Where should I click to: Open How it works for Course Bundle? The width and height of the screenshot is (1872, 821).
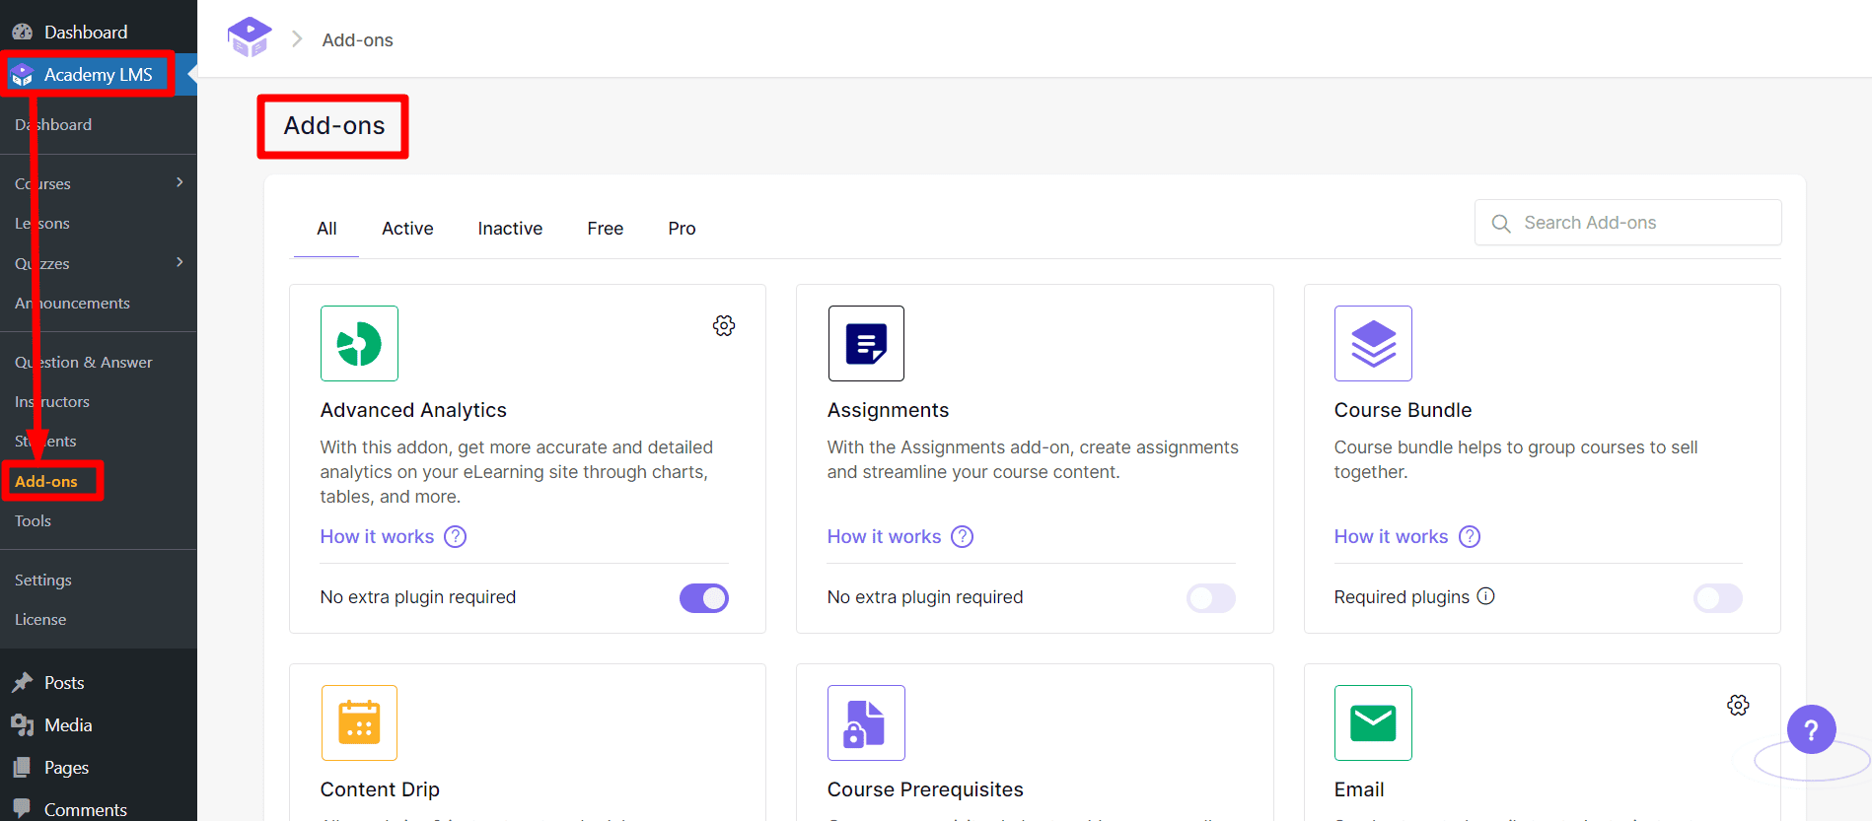(1391, 537)
